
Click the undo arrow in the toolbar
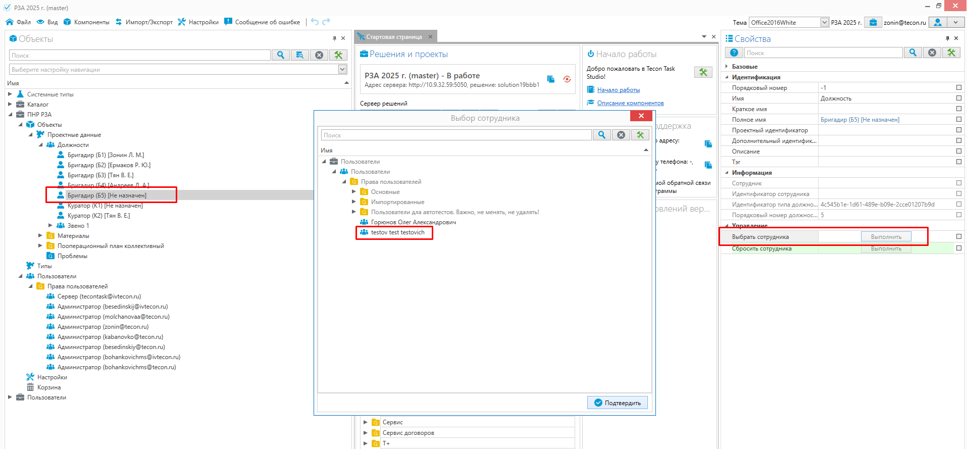315,22
